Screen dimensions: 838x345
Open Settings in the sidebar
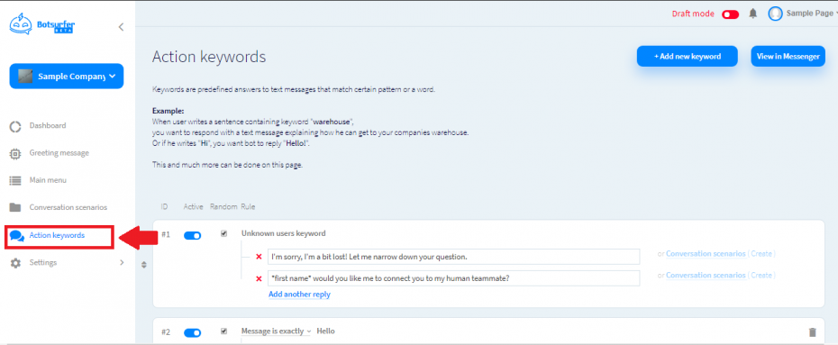[x=42, y=263]
